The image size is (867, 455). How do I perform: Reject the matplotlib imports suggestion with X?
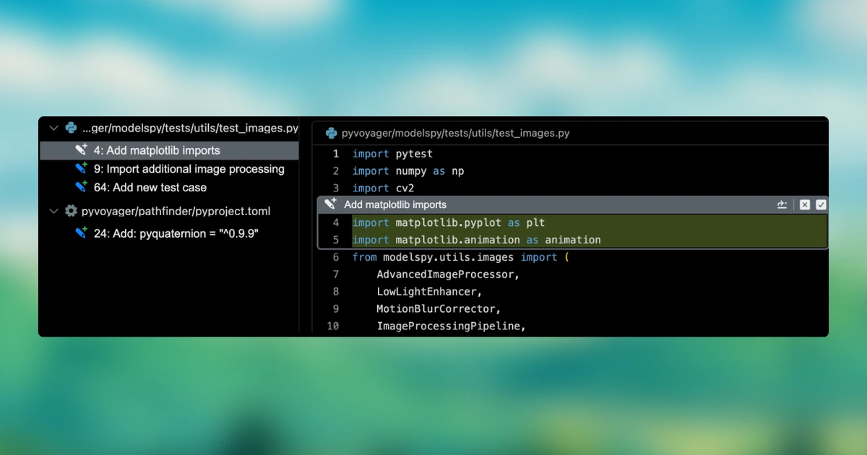tap(805, 205)
